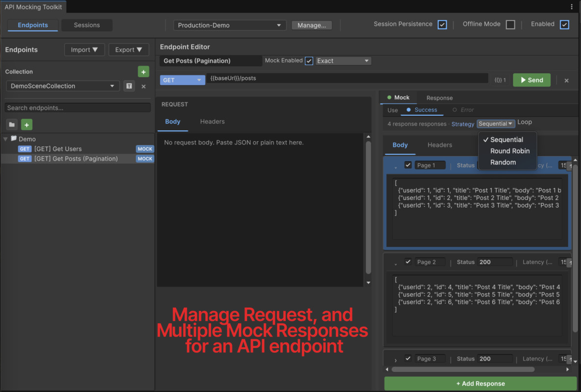Click the Page 2 Status 200 field
Viewport: 581px width, 392px height.
point(495,262)
